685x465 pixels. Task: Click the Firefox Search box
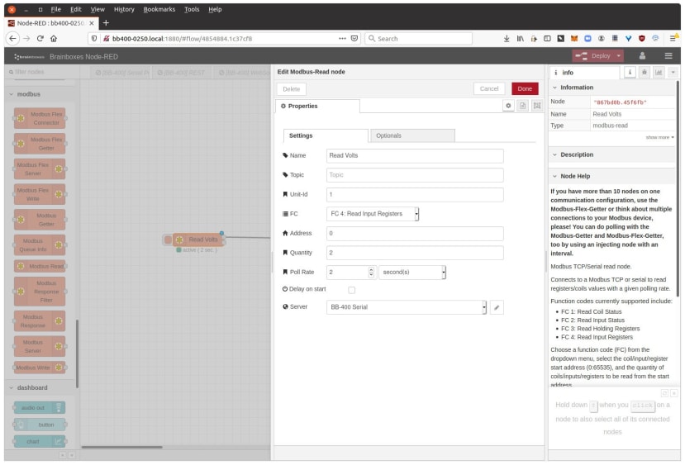(x=418, y=39)
